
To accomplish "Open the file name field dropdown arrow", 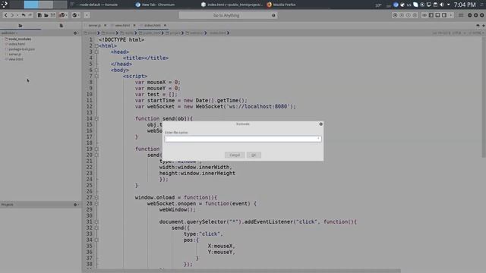I will click(x=318, y=139).
